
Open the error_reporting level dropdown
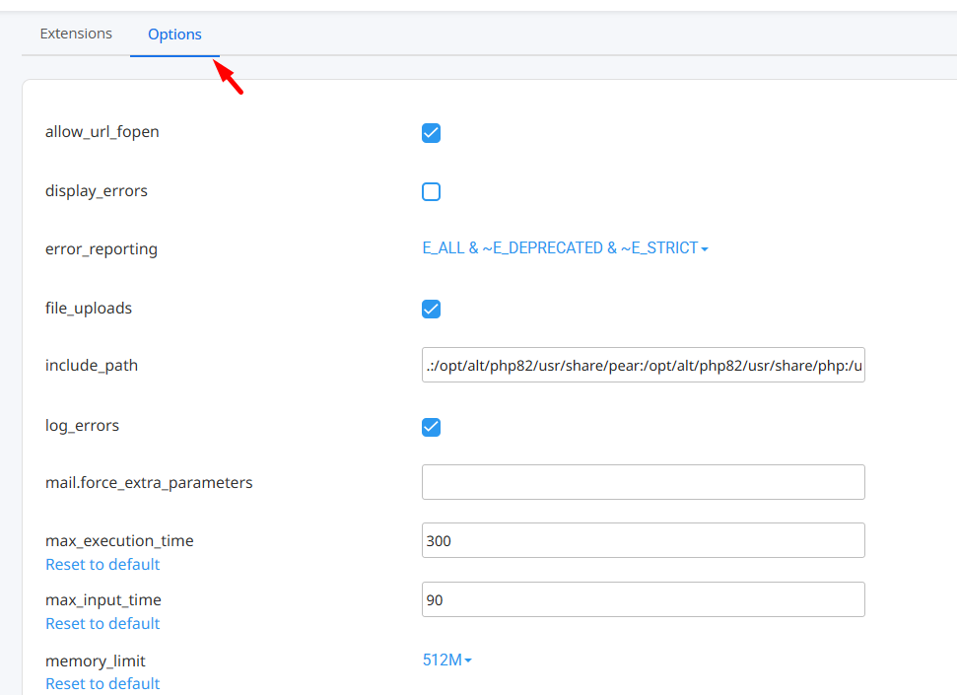point(565,248)
